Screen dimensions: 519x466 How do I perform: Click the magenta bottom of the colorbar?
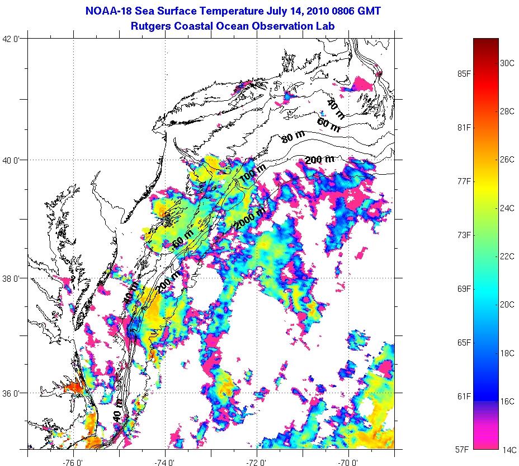click(x=486, y=437)
